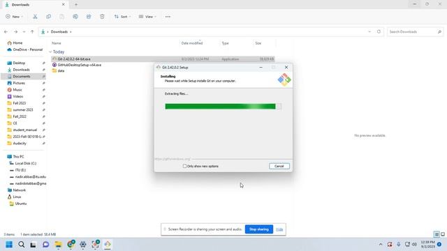Open Linux in the sidebar
447x251 pixels.
(17, 197)
